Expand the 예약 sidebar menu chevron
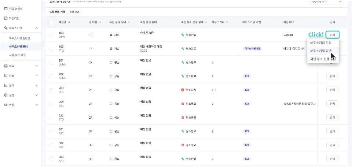Viewport: 352px width, 167px height. click(x=37, y=66)
